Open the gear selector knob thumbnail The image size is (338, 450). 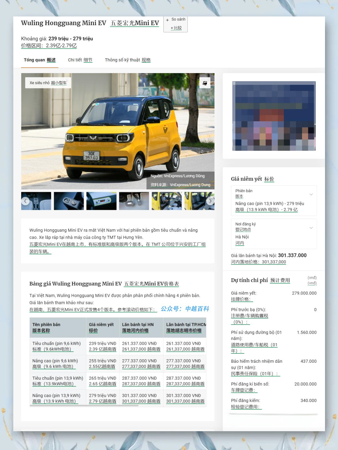tap(69, 201)
